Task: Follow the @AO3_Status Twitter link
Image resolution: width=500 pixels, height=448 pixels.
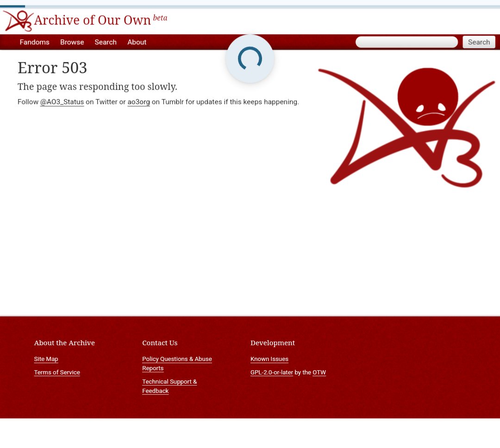Action: click(x=62, y=102)
